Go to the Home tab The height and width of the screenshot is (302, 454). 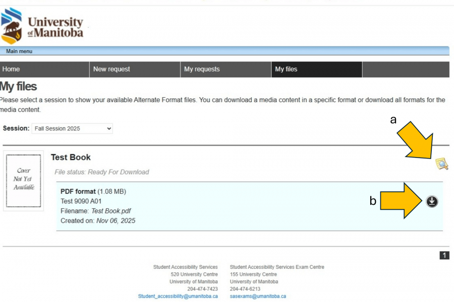click(x=44, y=69)
